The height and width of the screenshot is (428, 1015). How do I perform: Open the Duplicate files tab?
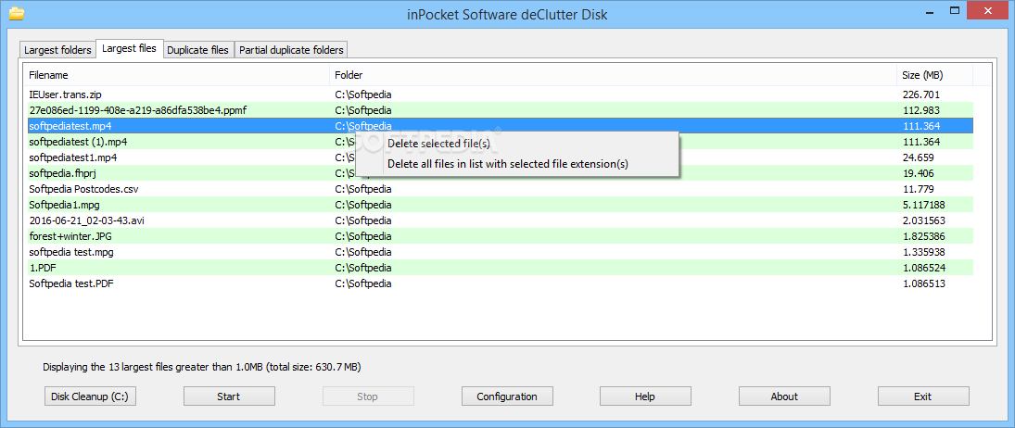(198, 50)
